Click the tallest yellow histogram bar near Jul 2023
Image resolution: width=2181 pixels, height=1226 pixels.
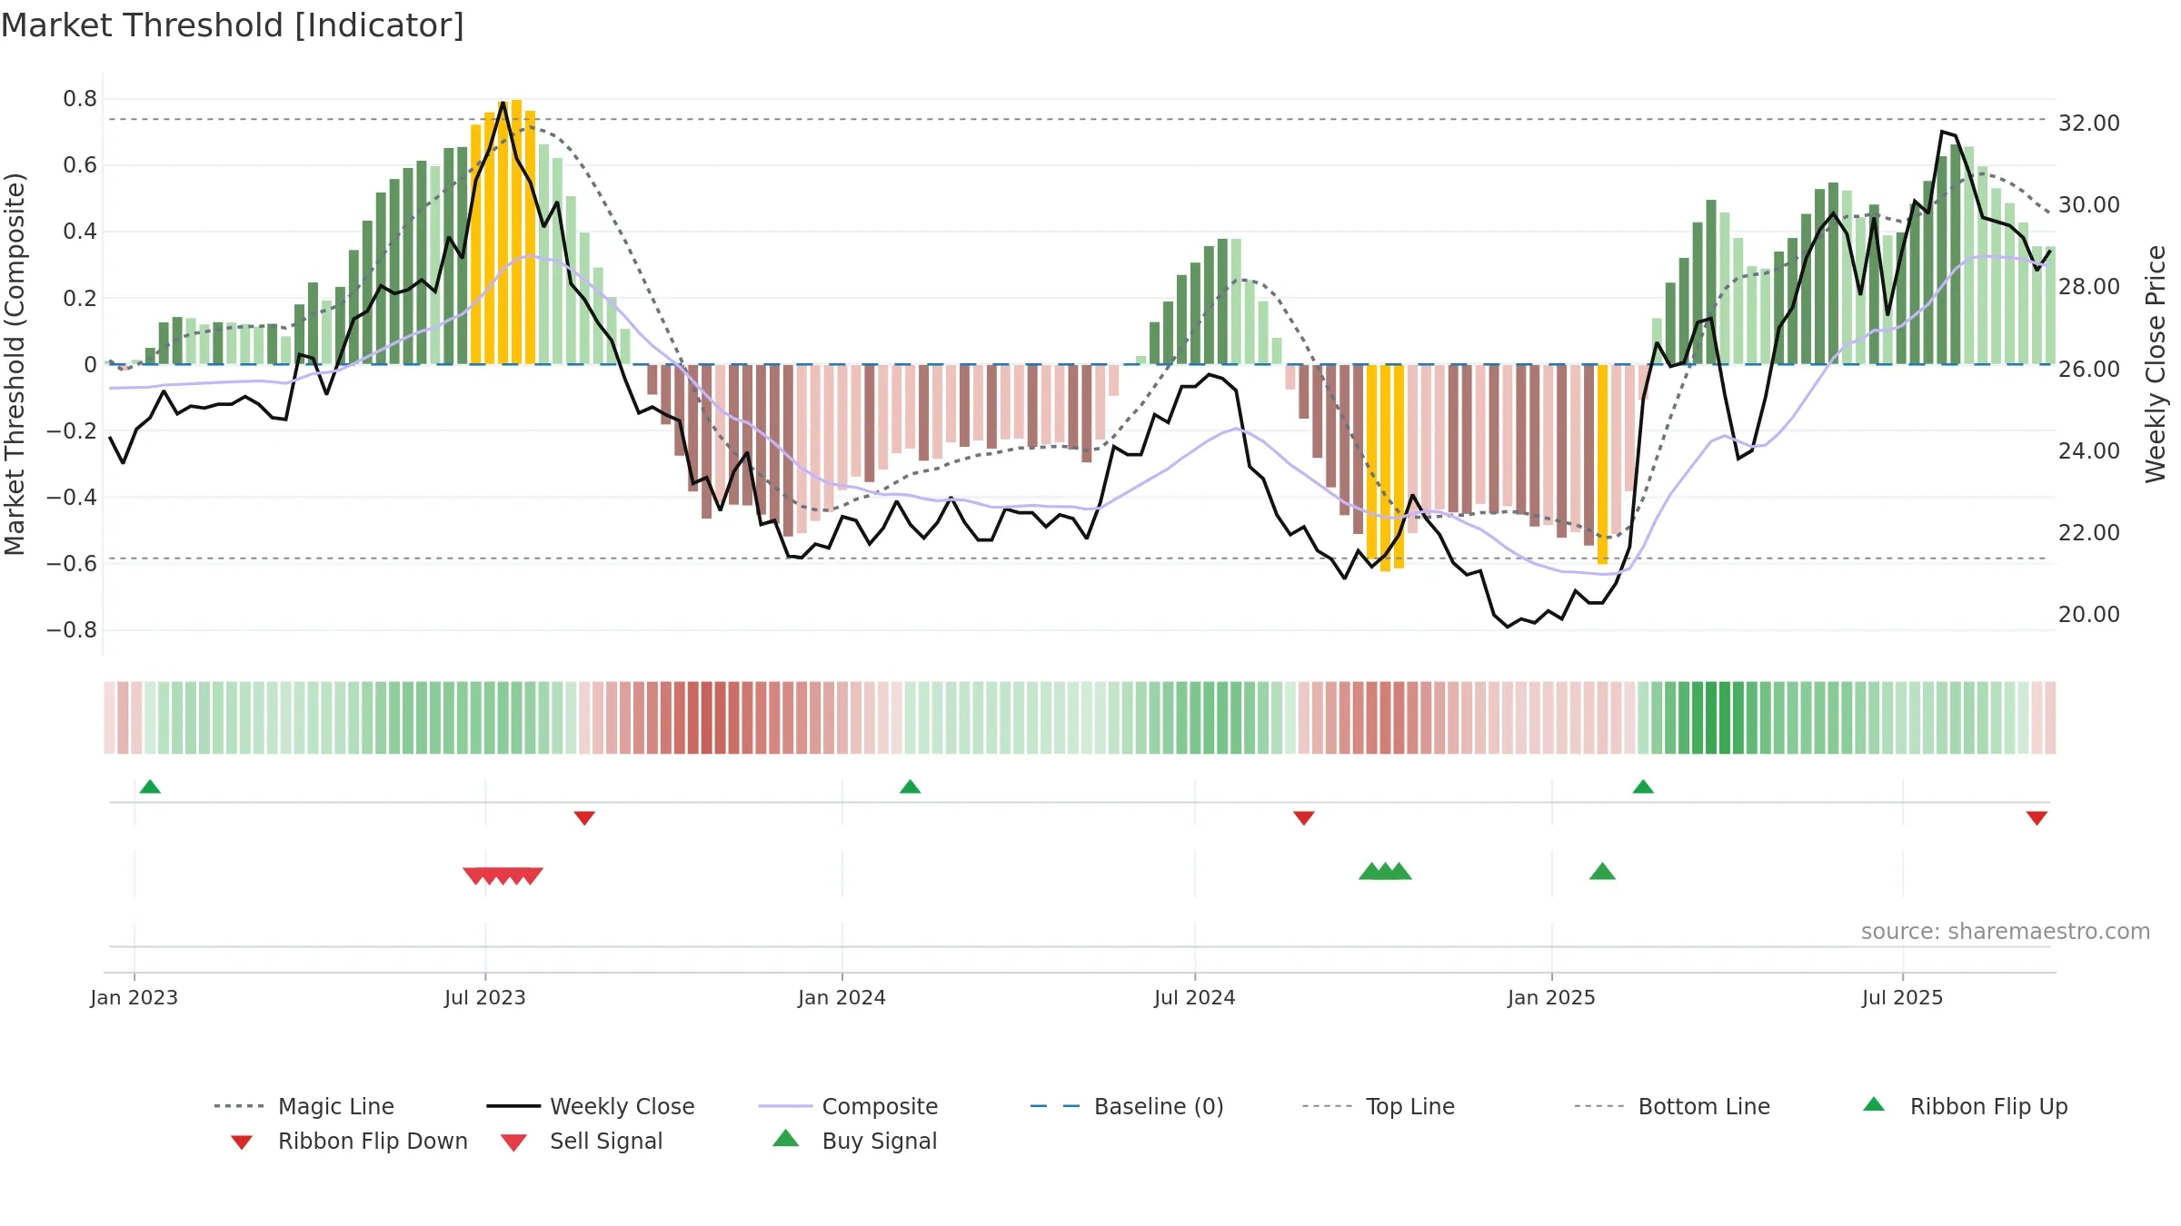(517, 232)
